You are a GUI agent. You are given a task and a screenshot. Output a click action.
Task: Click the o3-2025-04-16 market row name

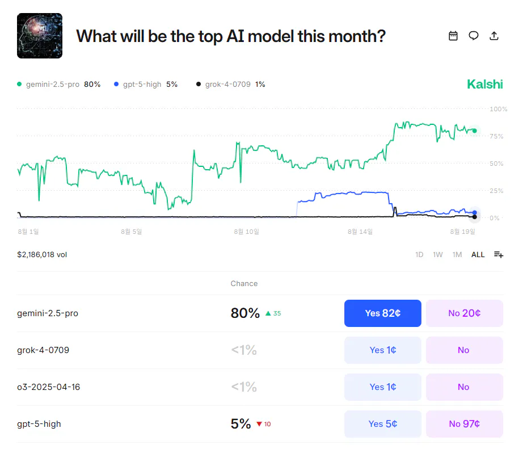point(48,387)
